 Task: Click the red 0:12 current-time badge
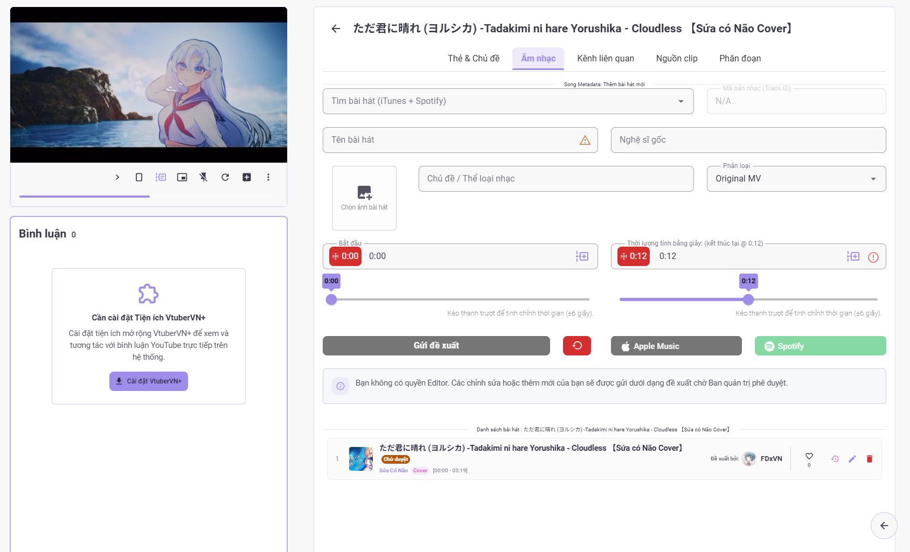(634, 256)
